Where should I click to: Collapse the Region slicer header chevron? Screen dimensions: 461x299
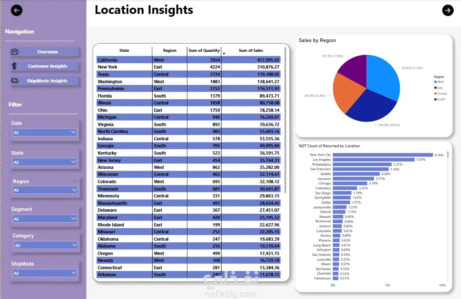[75, 181]
